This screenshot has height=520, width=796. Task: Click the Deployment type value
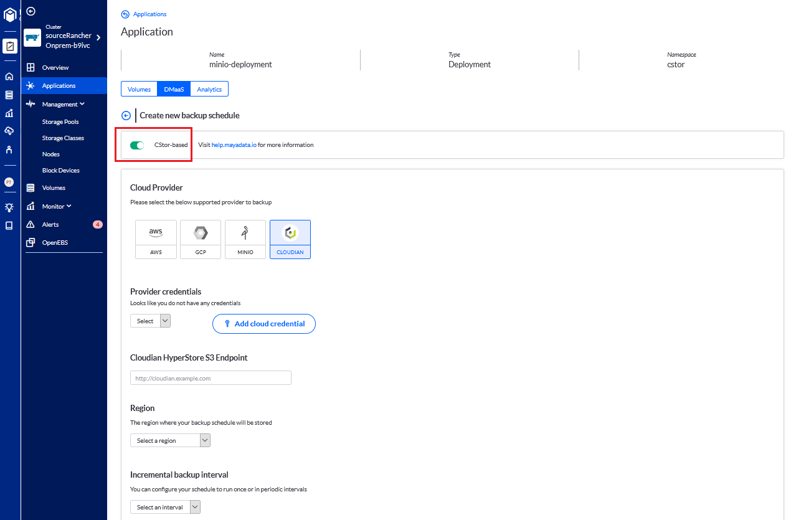coord(470,64)
